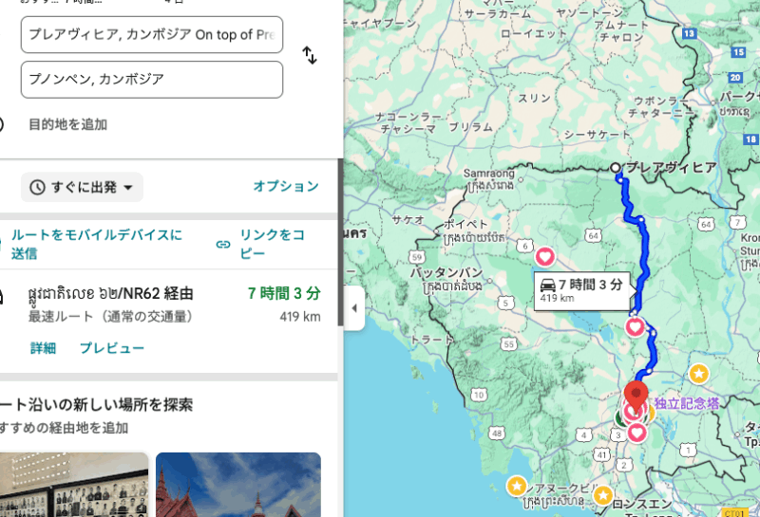The height and width of the screenshot is (517, 760).
Task: Open the pink heart marker left of the route label
Action: point(545,256)
